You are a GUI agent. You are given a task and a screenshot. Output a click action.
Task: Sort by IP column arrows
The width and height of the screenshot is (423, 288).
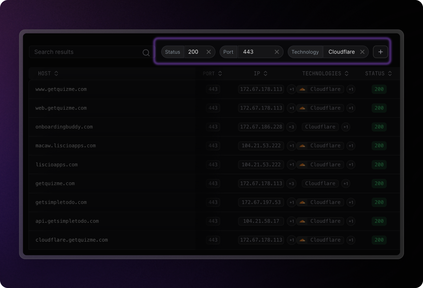pos(265,73)
